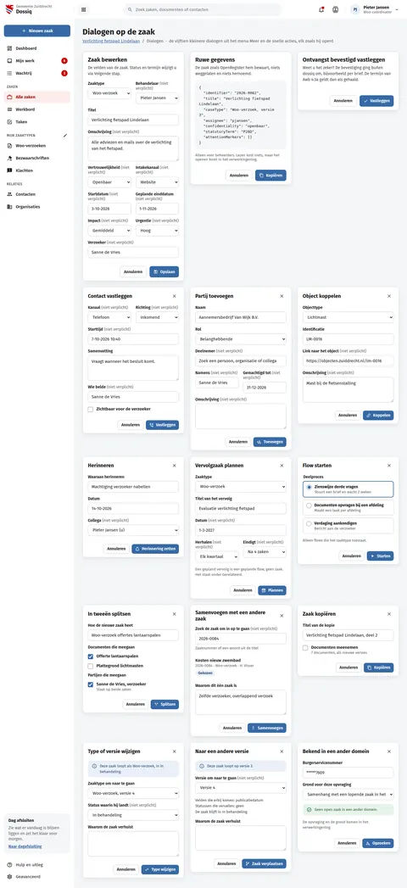407x888 pixels.
Task: Close the Flow starten dialog
Action: [x=389, y=466]
